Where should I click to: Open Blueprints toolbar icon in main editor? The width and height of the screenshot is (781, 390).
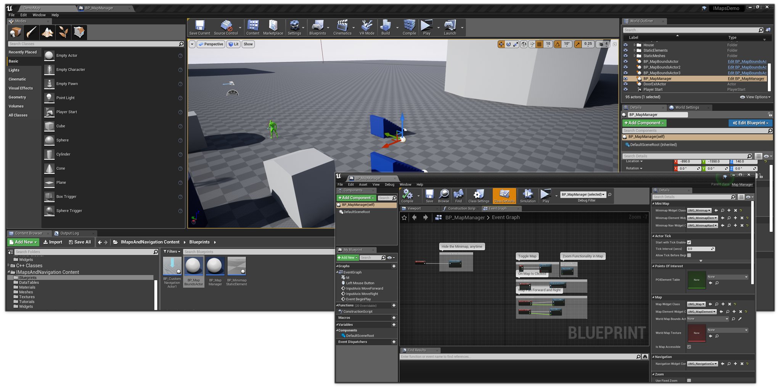pyautogui.click(x=318, y=28)
